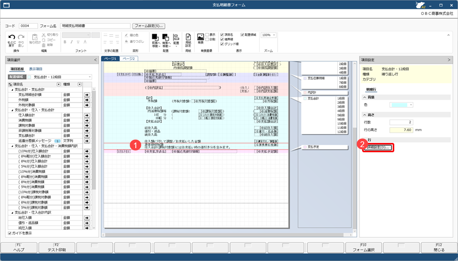The height and width of the screenshot is (261, 458).
Task: Toggle the ガイドを表示 checkbox
Action: [10, 233]
